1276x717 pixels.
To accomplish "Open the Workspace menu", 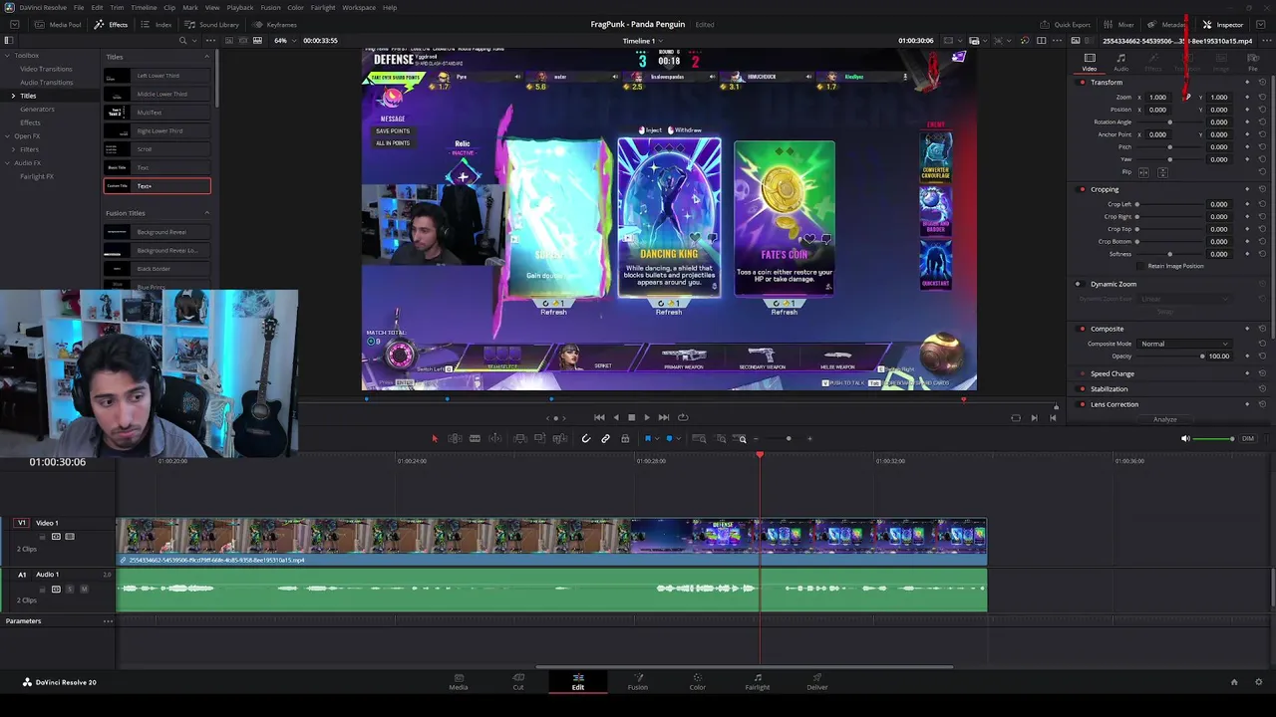I will [x=359, y=7].
